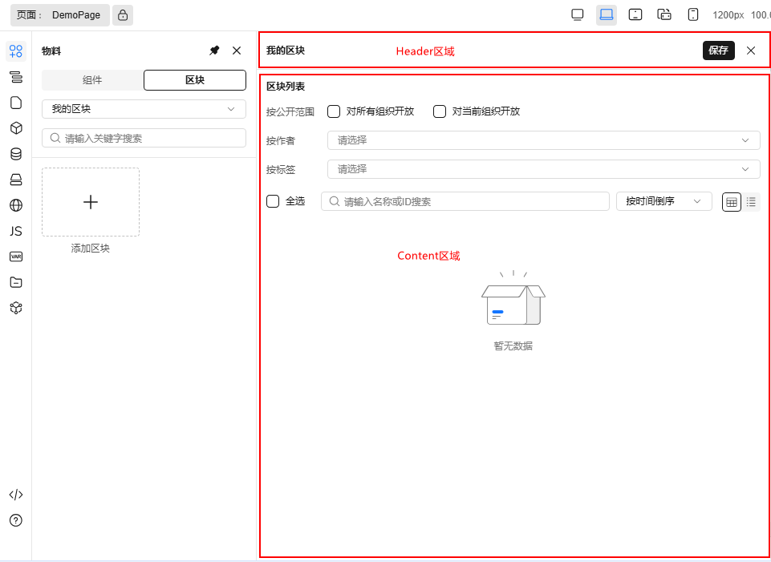The width and height of the screenshot is (771, 562).
Task: Switch to the 区块 tab
Action: 194,80
